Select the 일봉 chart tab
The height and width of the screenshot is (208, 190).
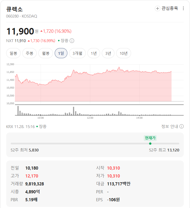[x=13, y=53]
